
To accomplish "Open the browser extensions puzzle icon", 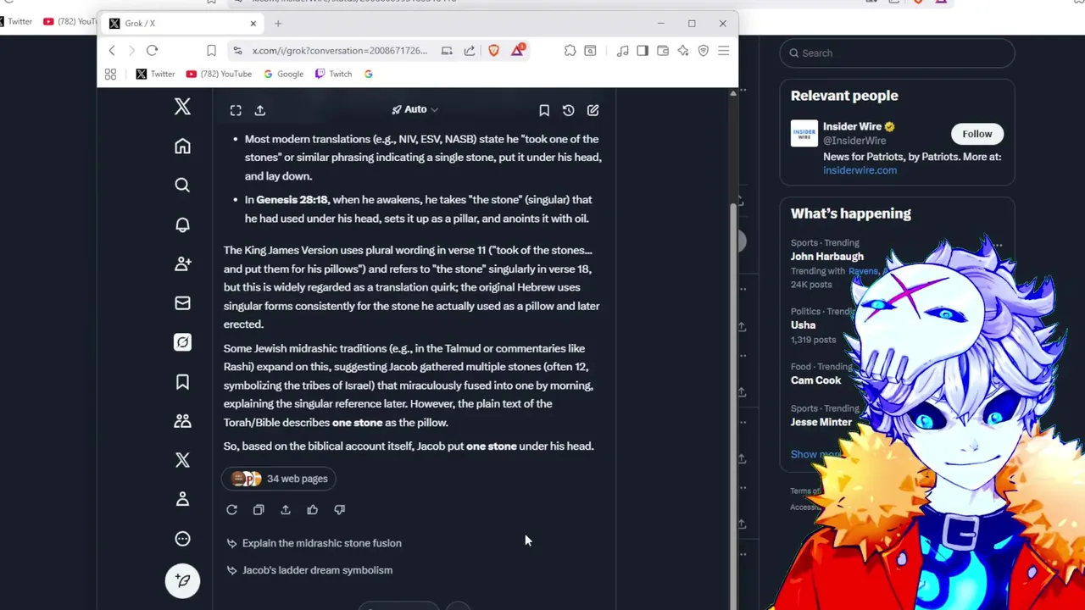I will tap(570, 51).
